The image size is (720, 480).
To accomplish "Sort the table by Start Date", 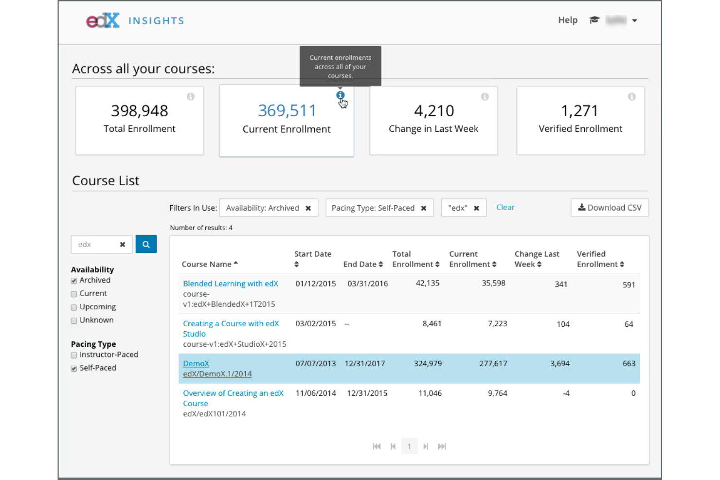I will [313, 259].
